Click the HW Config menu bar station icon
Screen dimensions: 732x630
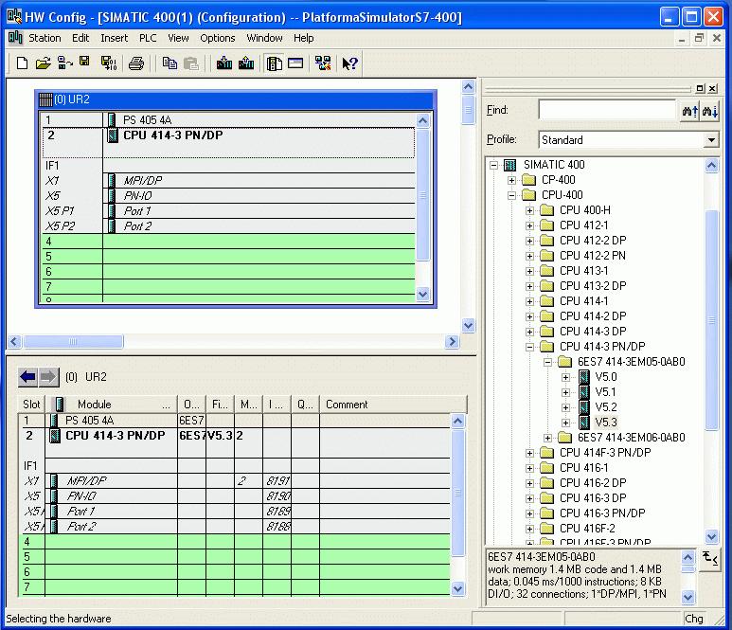[x=15, y=38]
